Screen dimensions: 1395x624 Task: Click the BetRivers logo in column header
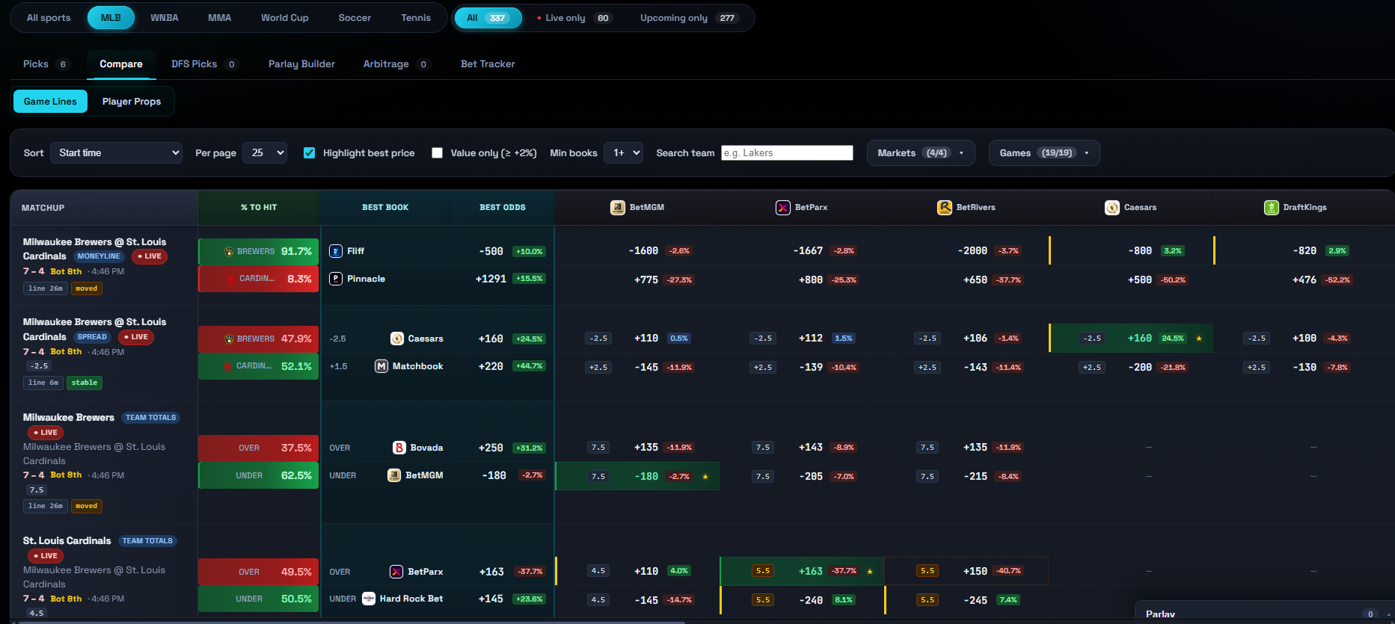tap(945, 208)
